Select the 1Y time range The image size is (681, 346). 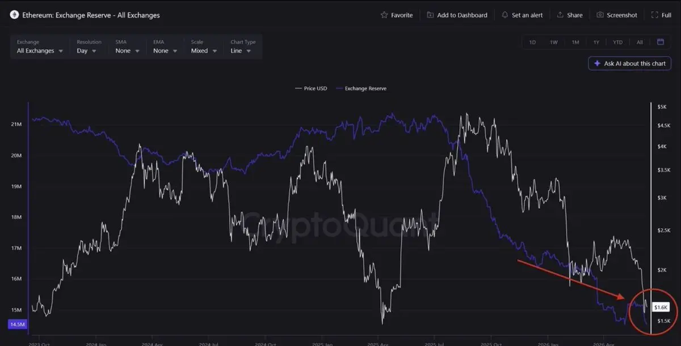pos(596,42)
